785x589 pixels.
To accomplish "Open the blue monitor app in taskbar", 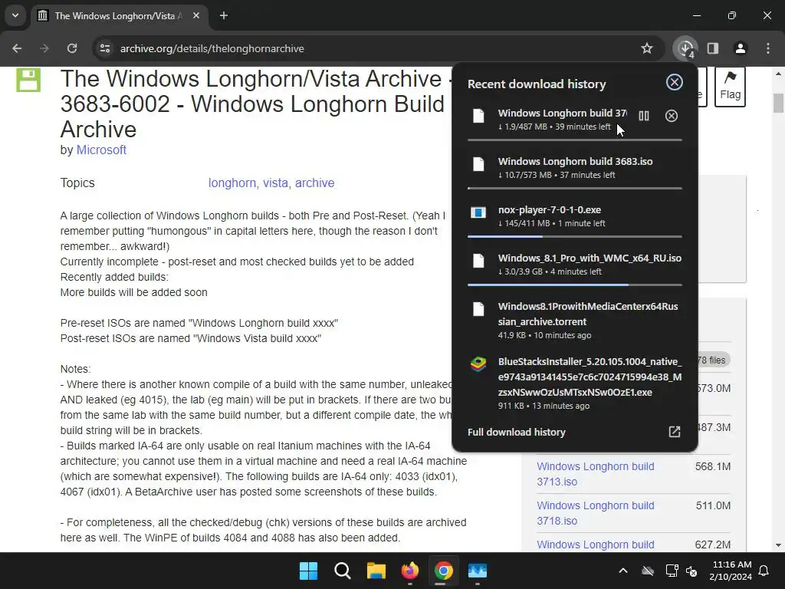I will pos(478,571).
